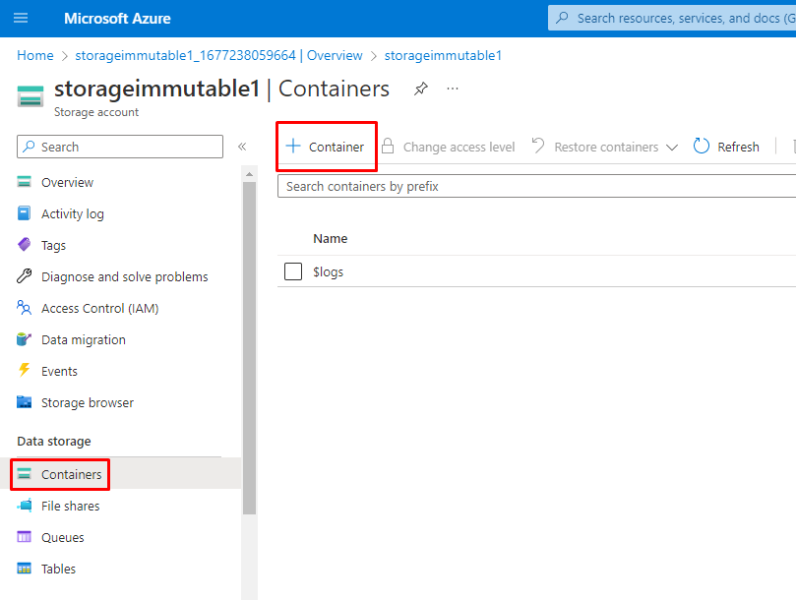This screenshot has height=600, width=796.
Task: Click the lock icon for access level
Action: [388, 147]
